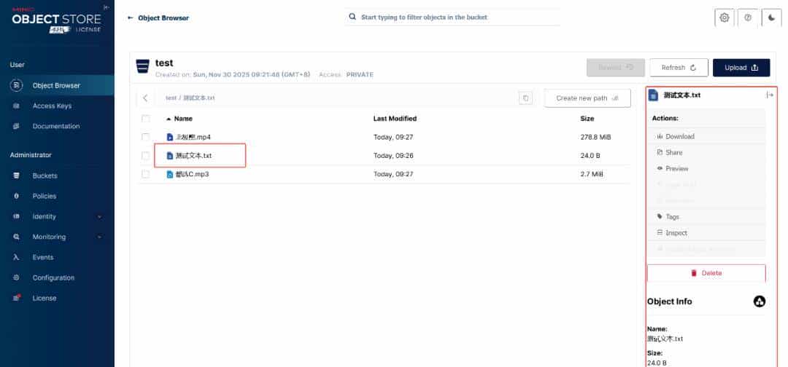Click the Refresh button
This screenshot has height=367, width=788.
coord(679,68)
